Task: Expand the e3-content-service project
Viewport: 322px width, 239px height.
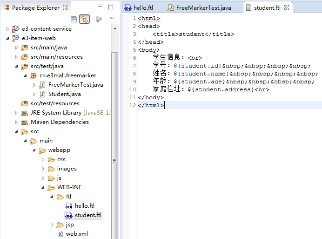Action: [7, 29]
